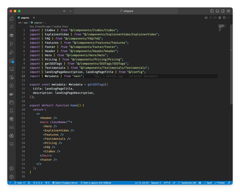This screenshot has height=192, width=240.
Task: Open the chat bubbles view in activity bar
Action: pyautogui.click(x=11, y=144)
